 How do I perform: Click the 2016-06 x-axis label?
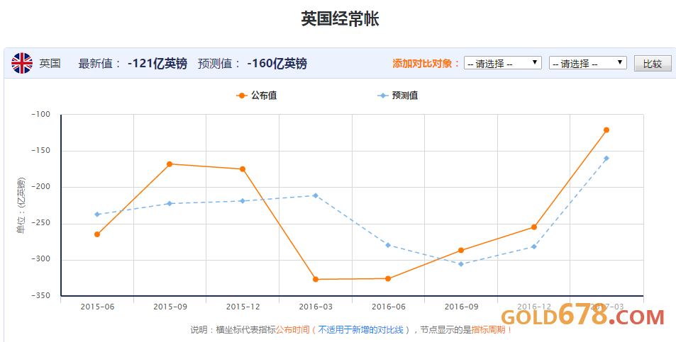pos(389,307)
